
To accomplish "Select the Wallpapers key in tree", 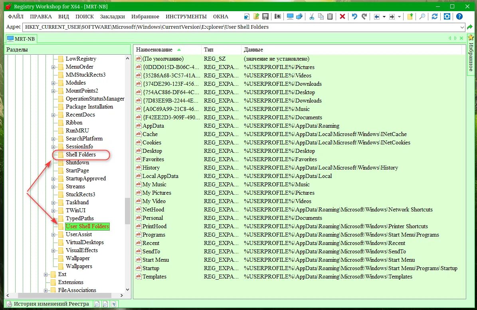I will (79, 266).
